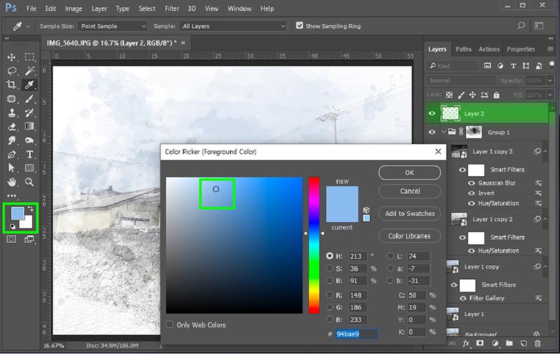Choose the Path Selection tool
Screen dimensions: 560x354
(x=11, y=168)
